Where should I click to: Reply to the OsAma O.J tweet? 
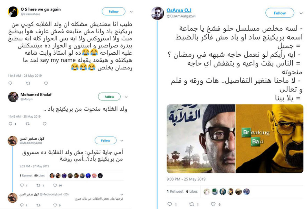(169, 204)
